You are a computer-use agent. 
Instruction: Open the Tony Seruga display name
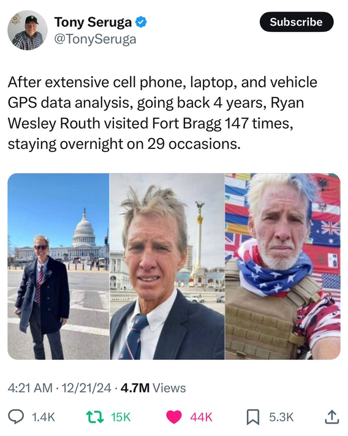[x=93, y=22]
